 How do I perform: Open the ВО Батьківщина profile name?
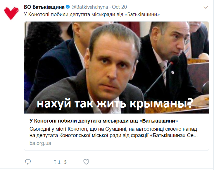click(44, 7)
